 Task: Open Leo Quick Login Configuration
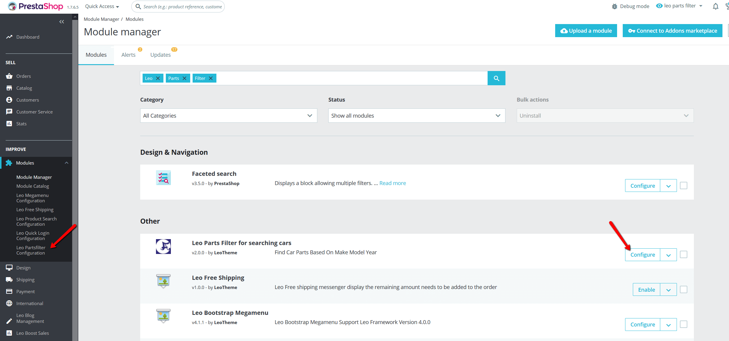pos(33,236)
